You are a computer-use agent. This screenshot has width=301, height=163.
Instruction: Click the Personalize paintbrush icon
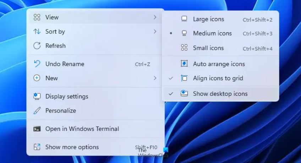click(37, 110)
